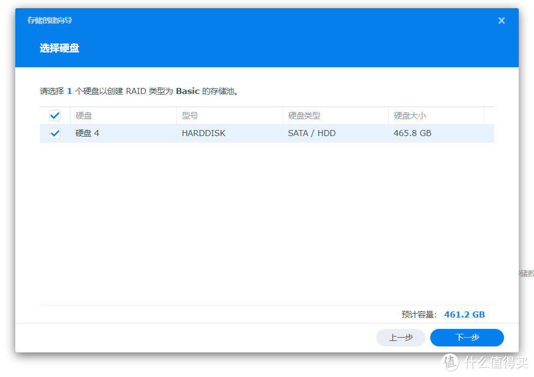The image size is (534, 377).
Task: Sort the list by the 硬盘大小 column
Action: tap(408, 115)
